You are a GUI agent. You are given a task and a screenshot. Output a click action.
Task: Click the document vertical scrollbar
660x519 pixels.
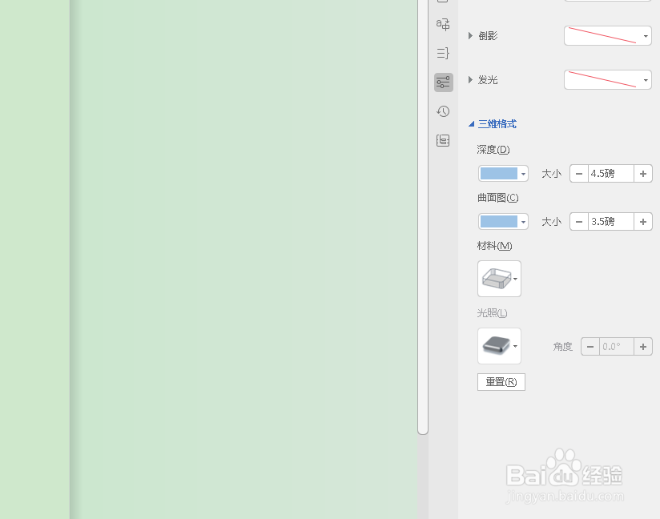tap(423, 217)
